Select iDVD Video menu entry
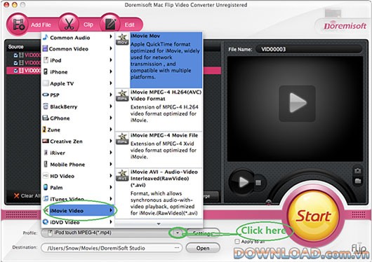372x262 pixels. (78, 222)
